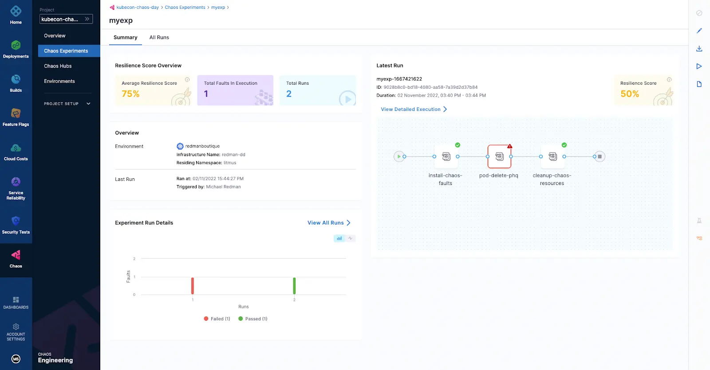The image size is (710, 370).
Task: Open the Builds module
Action: pyautogui.click(x=16, y=83)
